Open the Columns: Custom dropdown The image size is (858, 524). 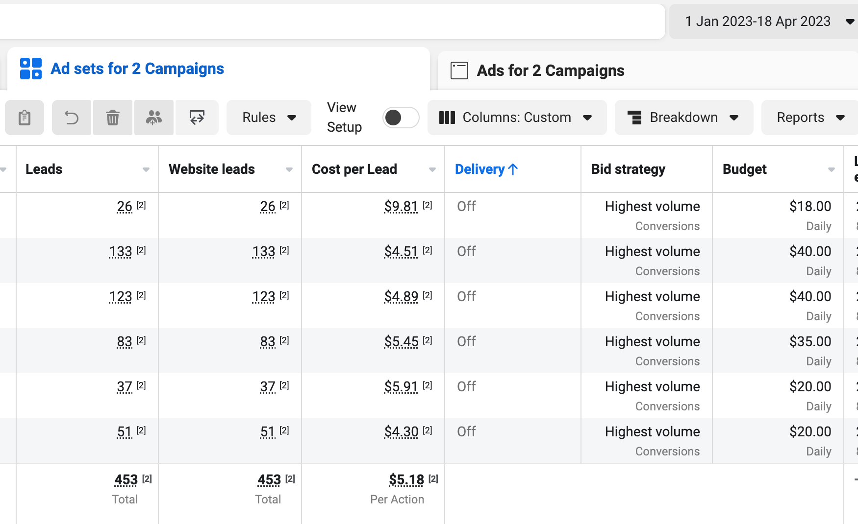click(517, 118)
